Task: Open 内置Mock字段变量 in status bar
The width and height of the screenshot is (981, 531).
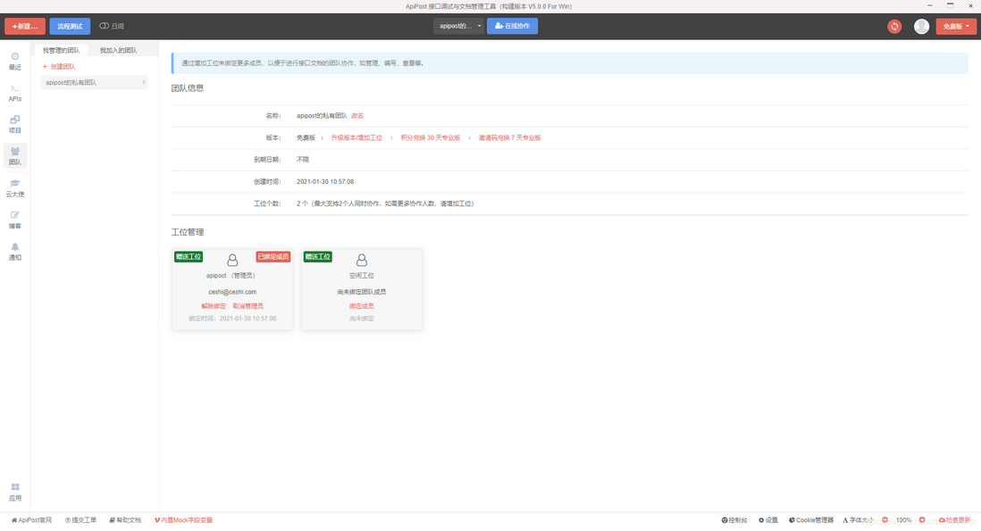Action: [x=183, y=519]
